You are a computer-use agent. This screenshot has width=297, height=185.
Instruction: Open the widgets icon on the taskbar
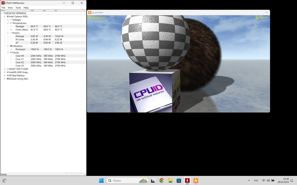click(x=4, y=181)
